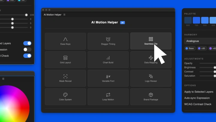Open the color wheel panel hamburger menu

point(3,79)
